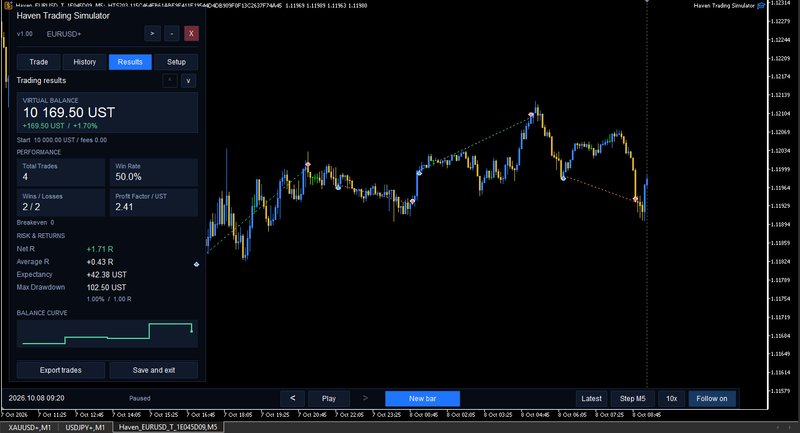Open the Step M5 selector
The width and height of the screenshot is (800, 433).
tap(633, 399)
